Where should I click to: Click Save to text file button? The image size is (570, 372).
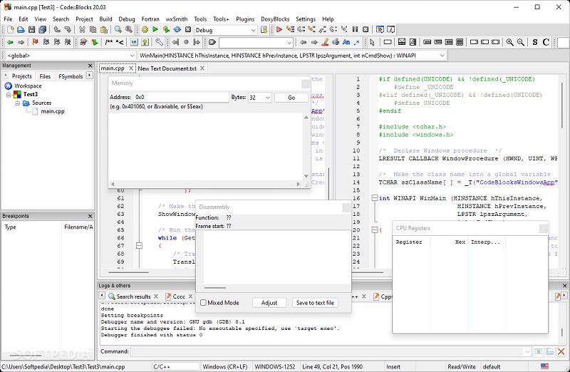point(314,303)
